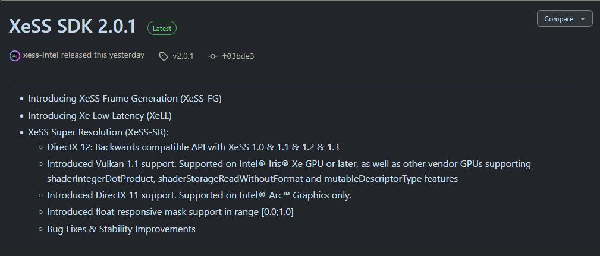
Task: Click the xess-intel avatar icon
Action: pos(15,56)
